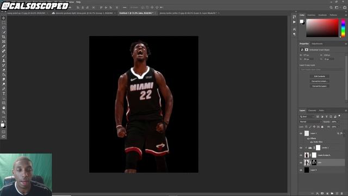The image size is (348, 196).
Task: Open the Paragraph panel icon
Action: click(x=294, y=34)
